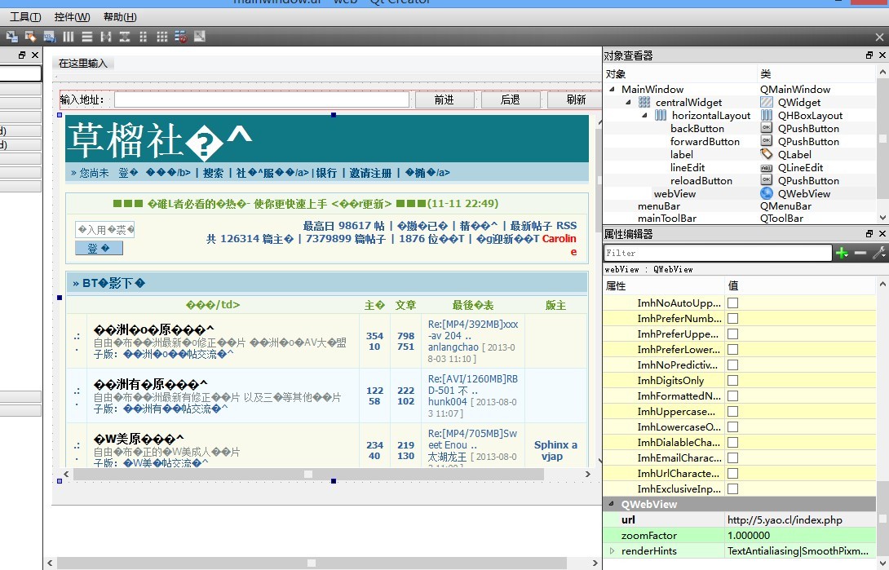This screenshot has height=570, width=889.
Task: Enable the ImhDigitsOnly checkbox
Action: tap(732, 380)
